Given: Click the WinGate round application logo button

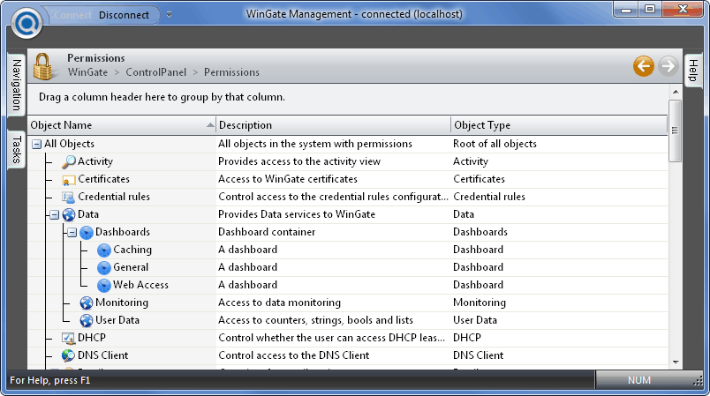Looking at the screenshot, I should click(26, 23).
